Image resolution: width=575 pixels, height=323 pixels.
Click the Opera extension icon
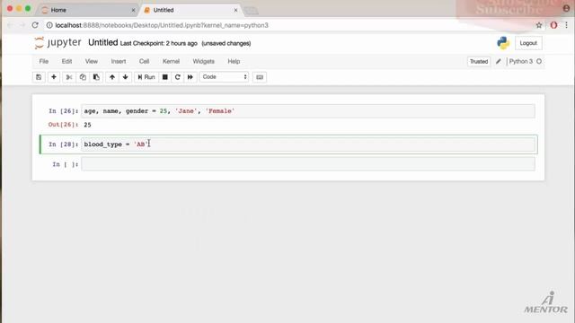click(553, 25)
